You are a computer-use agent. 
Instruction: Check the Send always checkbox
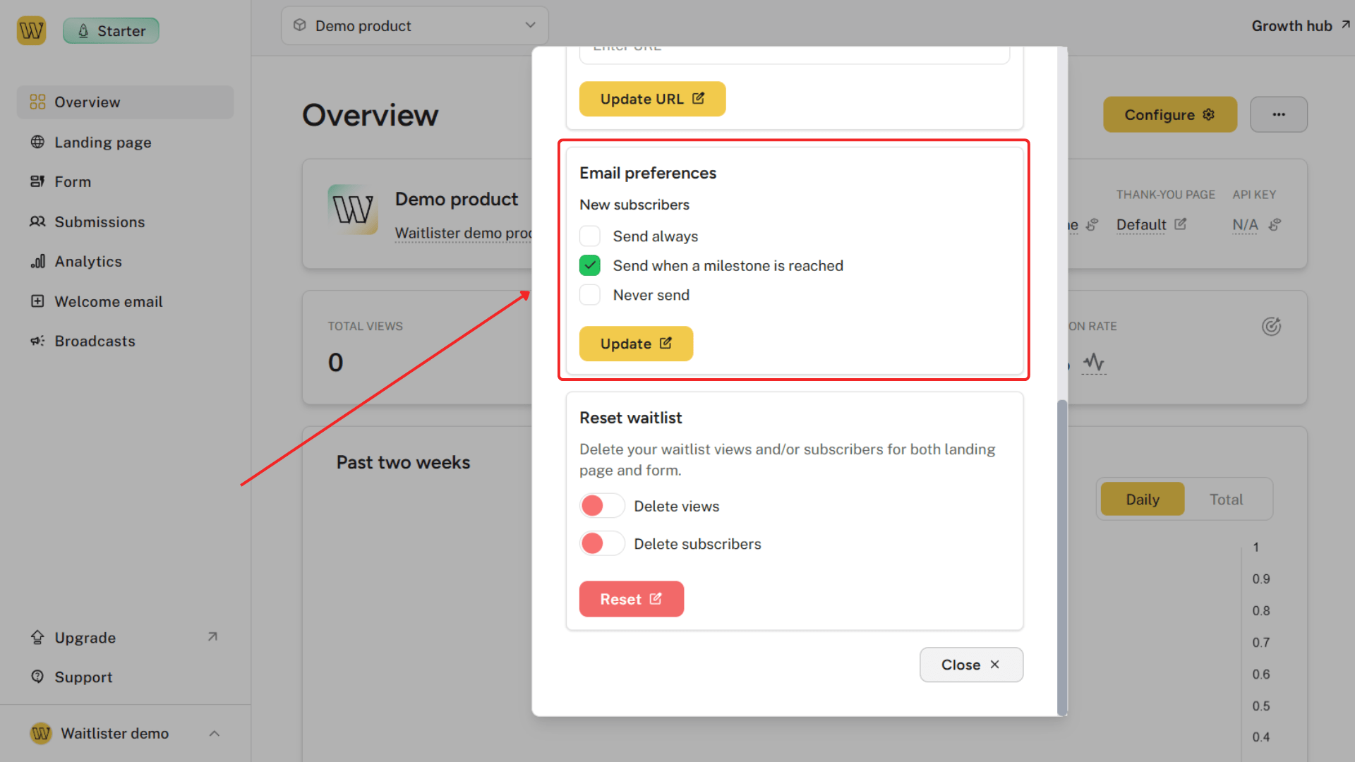pyautogui.click(x=589, y=236)
